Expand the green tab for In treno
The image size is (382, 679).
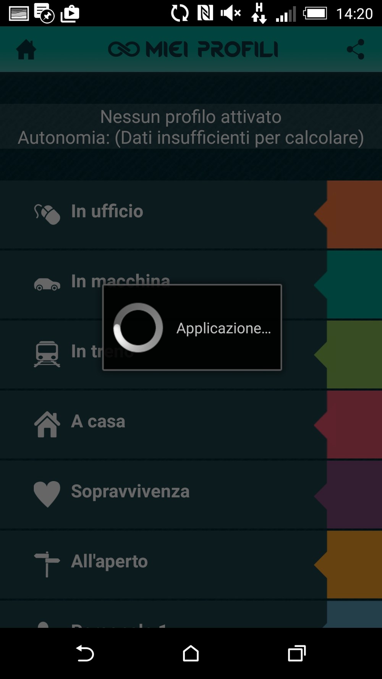(348, 354)
